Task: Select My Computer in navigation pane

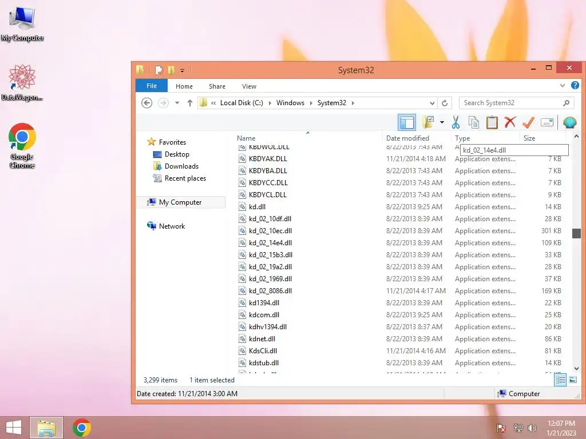Action: click(x=180, y=202)
